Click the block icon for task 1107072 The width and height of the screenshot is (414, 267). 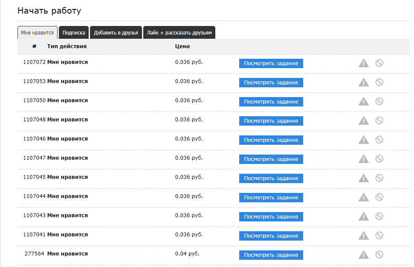point(379,63)
